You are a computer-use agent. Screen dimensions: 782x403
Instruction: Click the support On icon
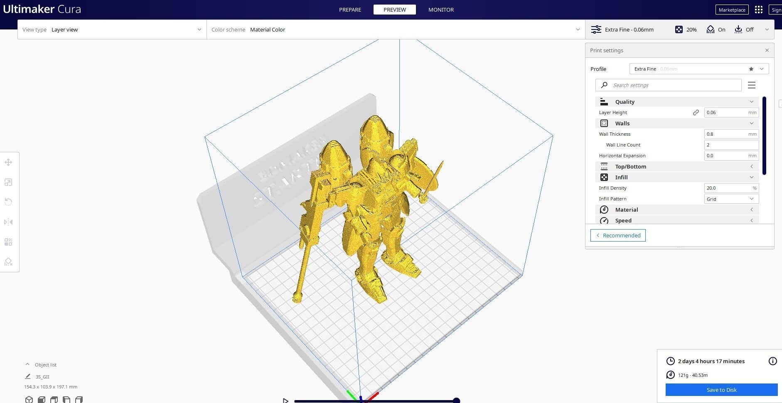pyautogui.click(x=711, y=29)
